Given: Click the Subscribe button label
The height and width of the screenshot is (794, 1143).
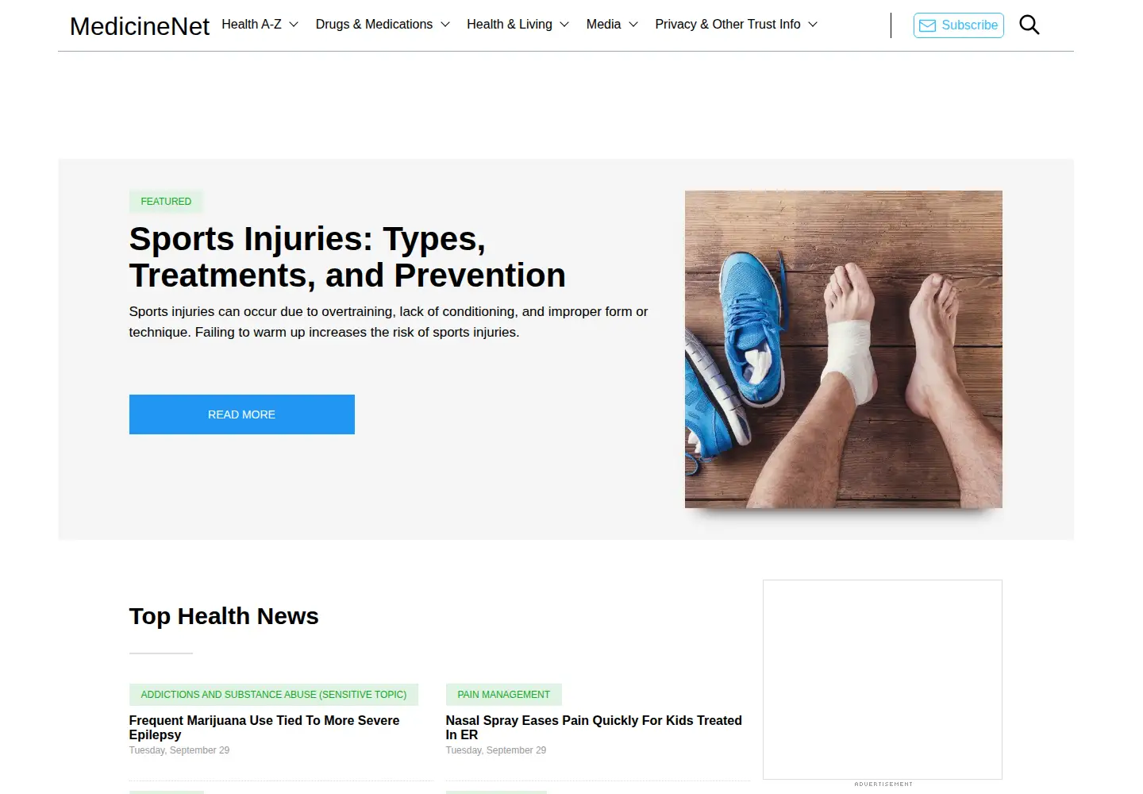Looking at the screenshot, I should coord(969,25).
